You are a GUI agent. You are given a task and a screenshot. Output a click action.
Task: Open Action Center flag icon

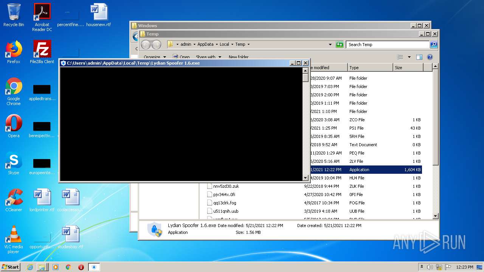coord(448,267)
